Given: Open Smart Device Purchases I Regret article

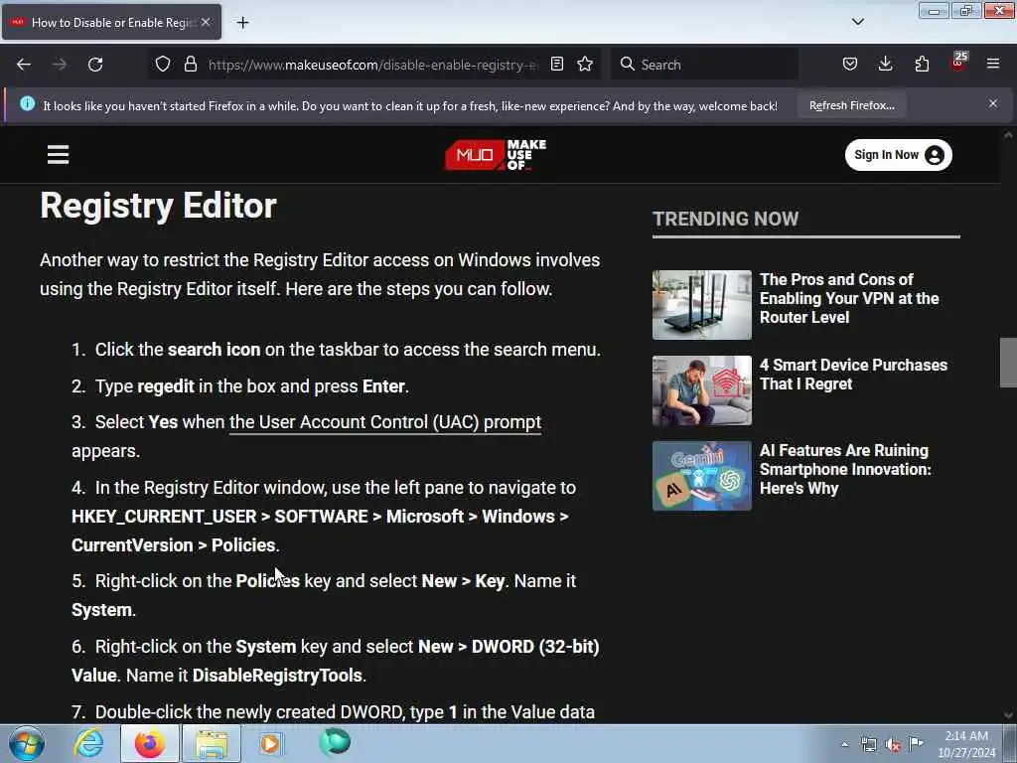Looking at the screenshot, I should 853,375.
